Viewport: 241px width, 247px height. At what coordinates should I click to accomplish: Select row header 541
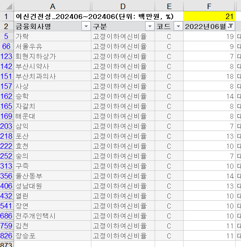[7, 206]
